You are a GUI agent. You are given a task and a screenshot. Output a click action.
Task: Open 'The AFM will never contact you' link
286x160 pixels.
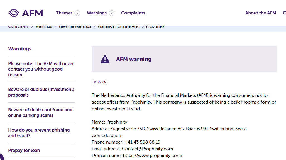pyautogui.click(x=41, y=69)
